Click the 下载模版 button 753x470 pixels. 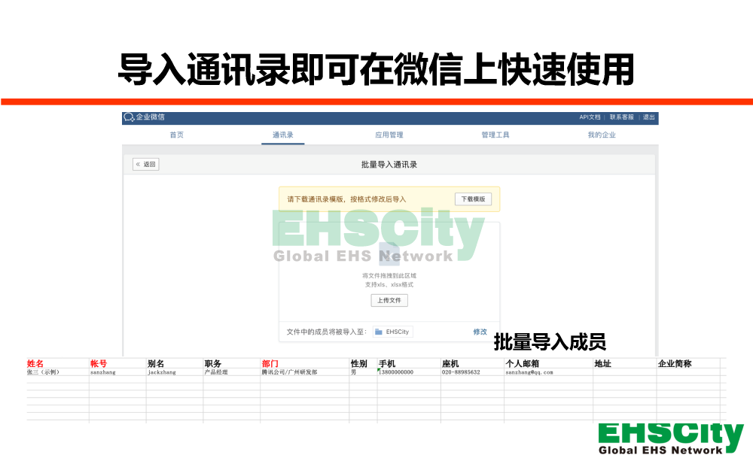(473, 199)
